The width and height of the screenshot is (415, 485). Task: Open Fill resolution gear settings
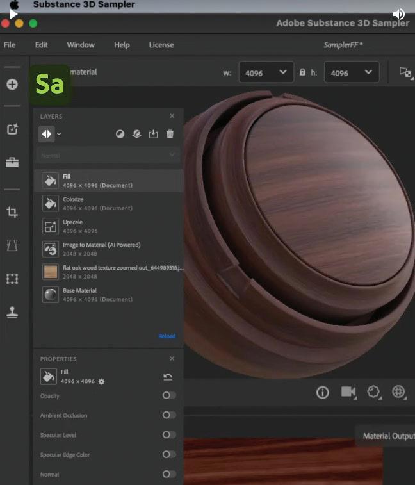pos(101,382)
